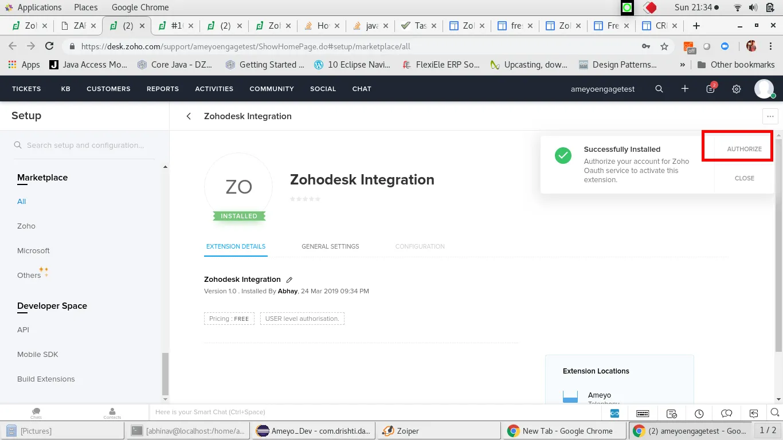Viewport: 783px width, 440px height.
Task: Expand hidden bookmarks with the » chevron
Action: coord(682,65)
